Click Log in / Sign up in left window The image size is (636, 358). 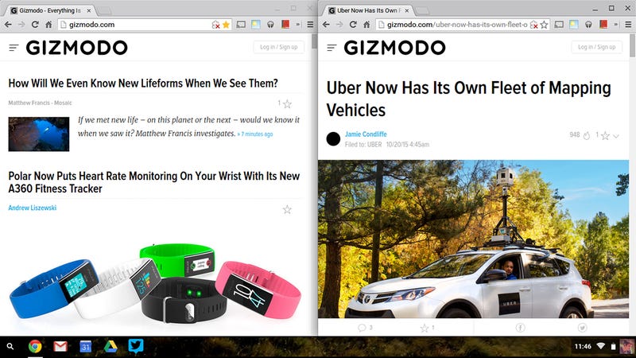(279, 47)
